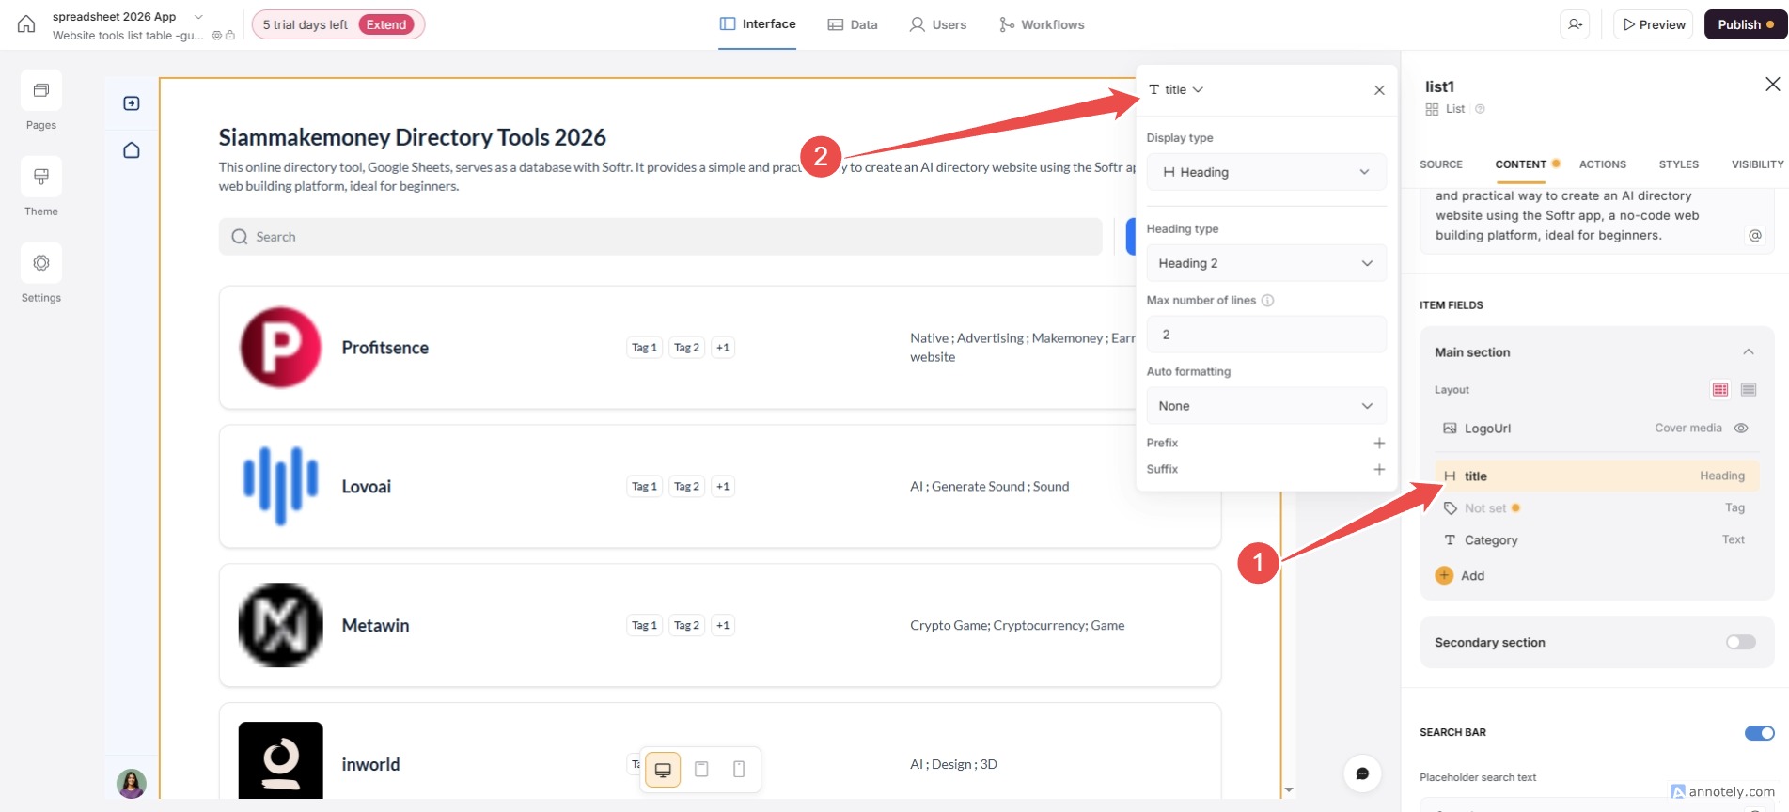The image size is (1789, 812).
Task: Select the tablet device preview icon
Action: 701,770
